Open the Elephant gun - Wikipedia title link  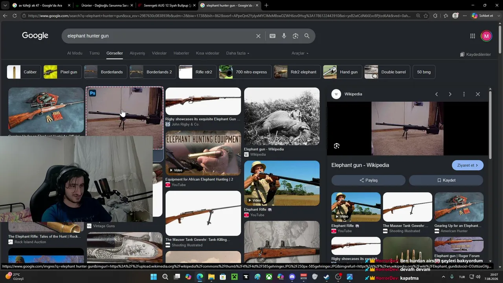click(x=360, y=165)
